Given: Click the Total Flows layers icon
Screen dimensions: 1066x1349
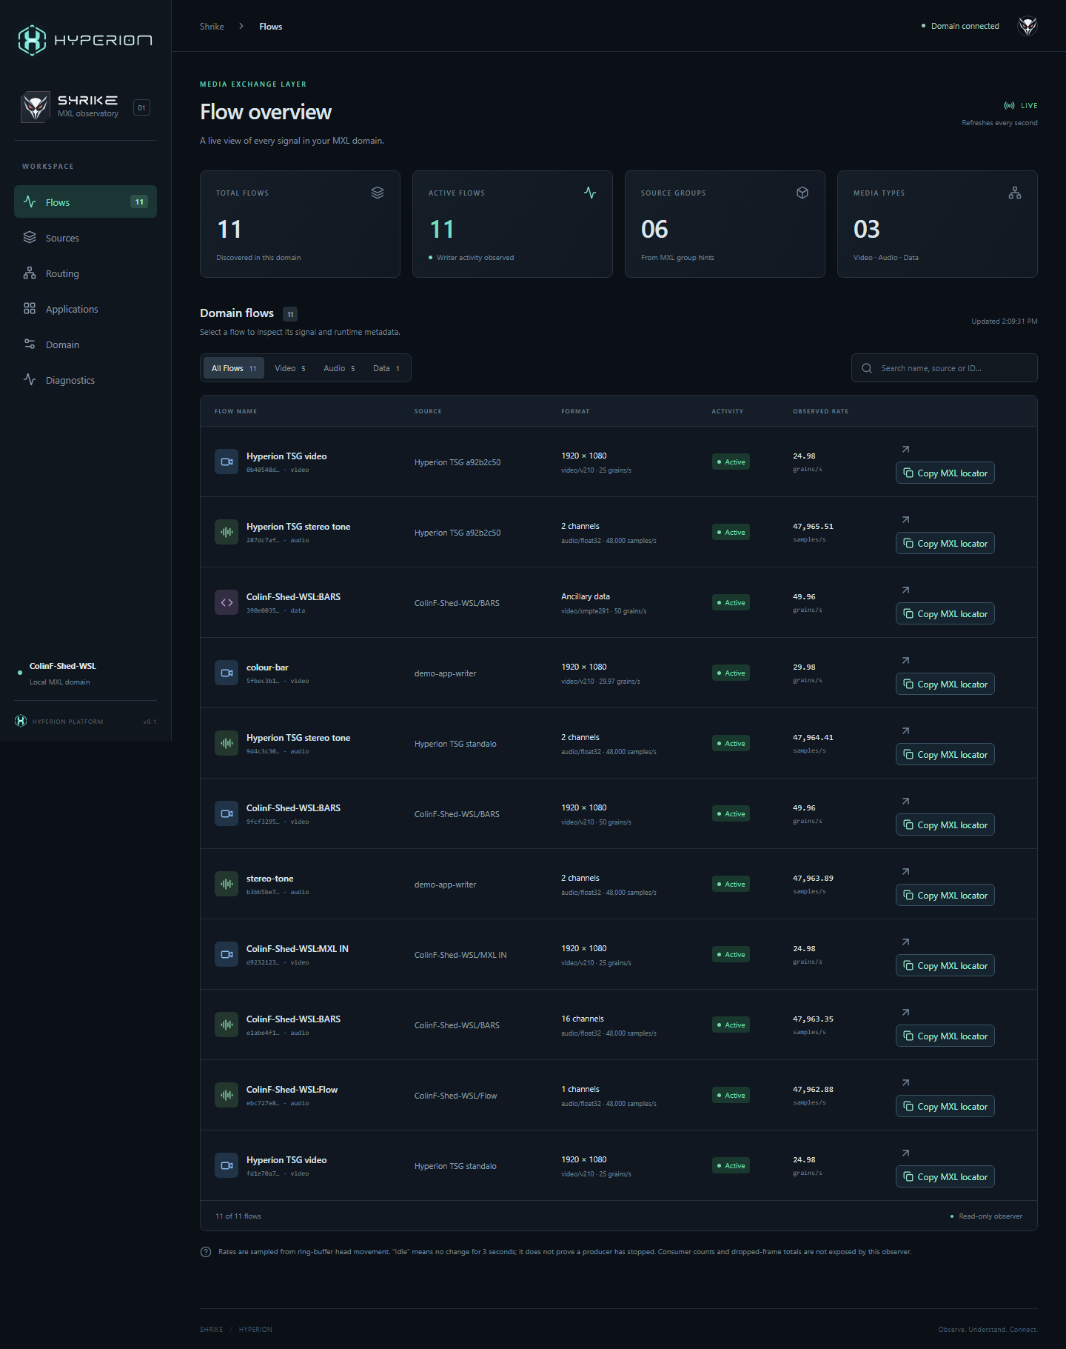Looking at the screenshot, I should pyautogui.click(x=378, y=193).
